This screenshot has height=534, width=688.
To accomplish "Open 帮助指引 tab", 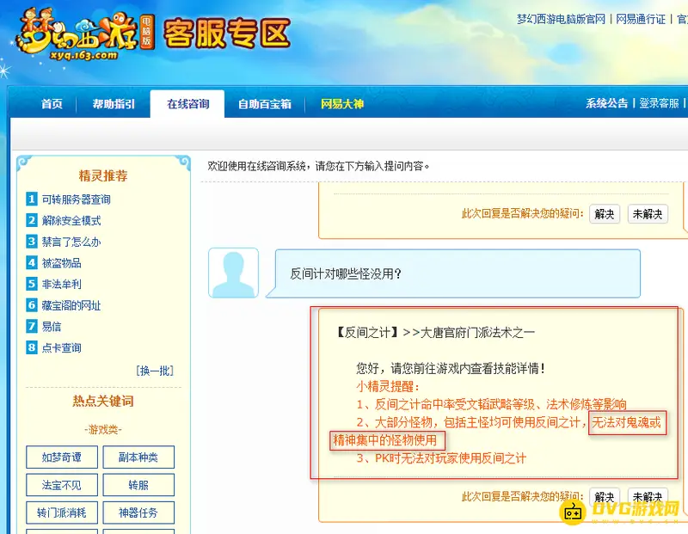I will click(114, 104).
